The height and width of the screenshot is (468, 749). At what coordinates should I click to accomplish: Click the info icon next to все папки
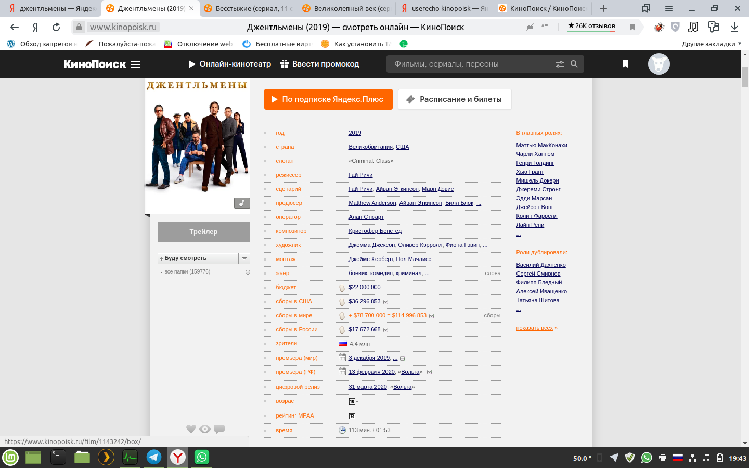point(248,272)
